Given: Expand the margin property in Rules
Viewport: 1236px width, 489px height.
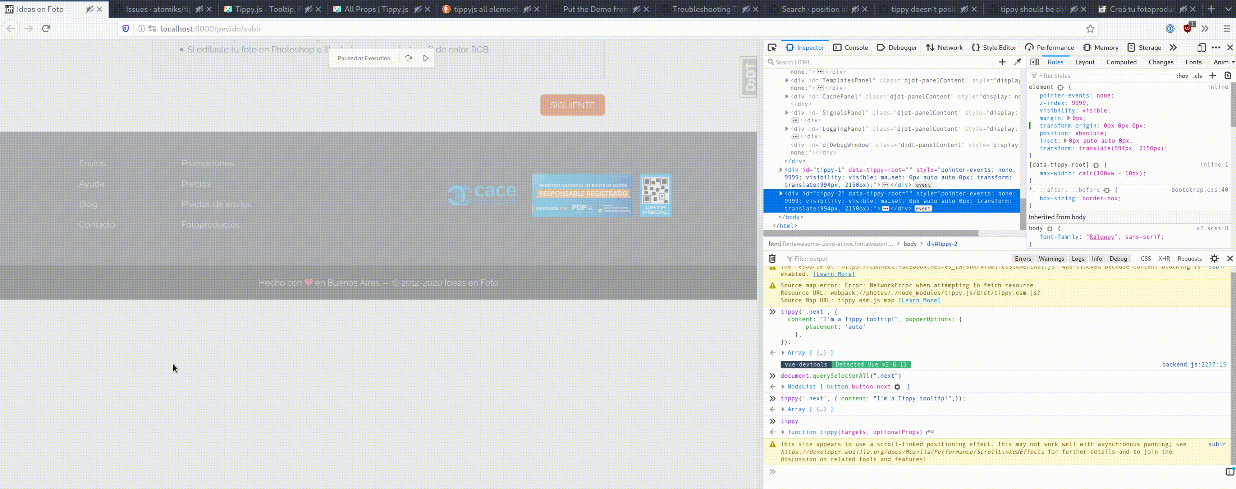Looking at the screenshot, I should click(x=1068, y=118).
